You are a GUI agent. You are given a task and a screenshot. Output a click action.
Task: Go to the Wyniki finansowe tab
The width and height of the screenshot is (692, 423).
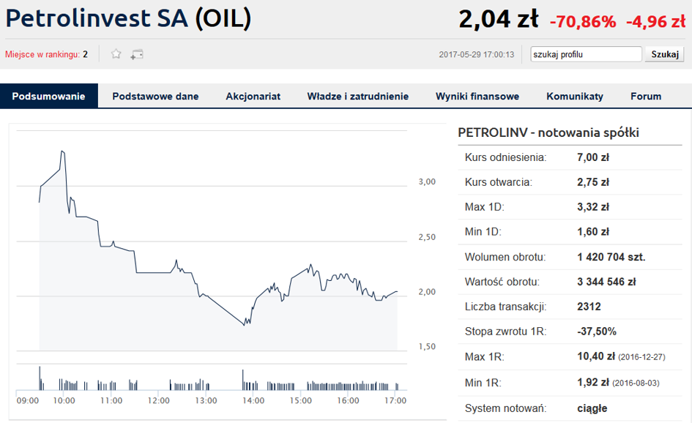477,96
